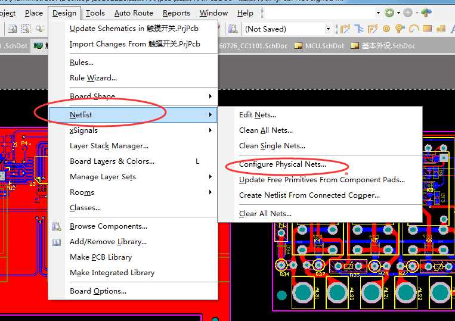The image size is (455, 321).
Task: Choose Create Netlist From Connected Copper...
Action: click(309, 195)
